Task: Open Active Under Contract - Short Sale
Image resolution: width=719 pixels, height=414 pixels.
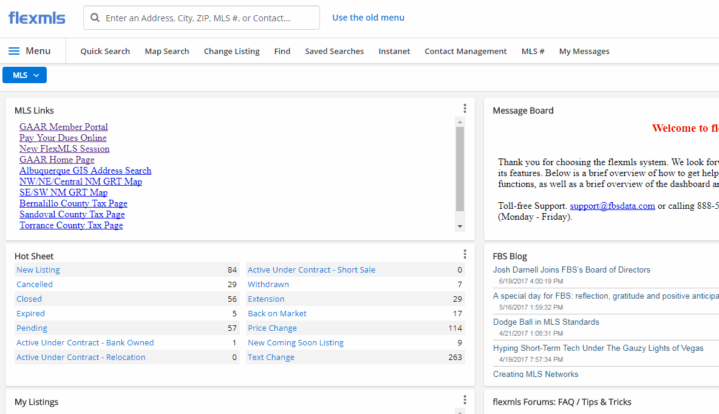Action: [312, 270]
